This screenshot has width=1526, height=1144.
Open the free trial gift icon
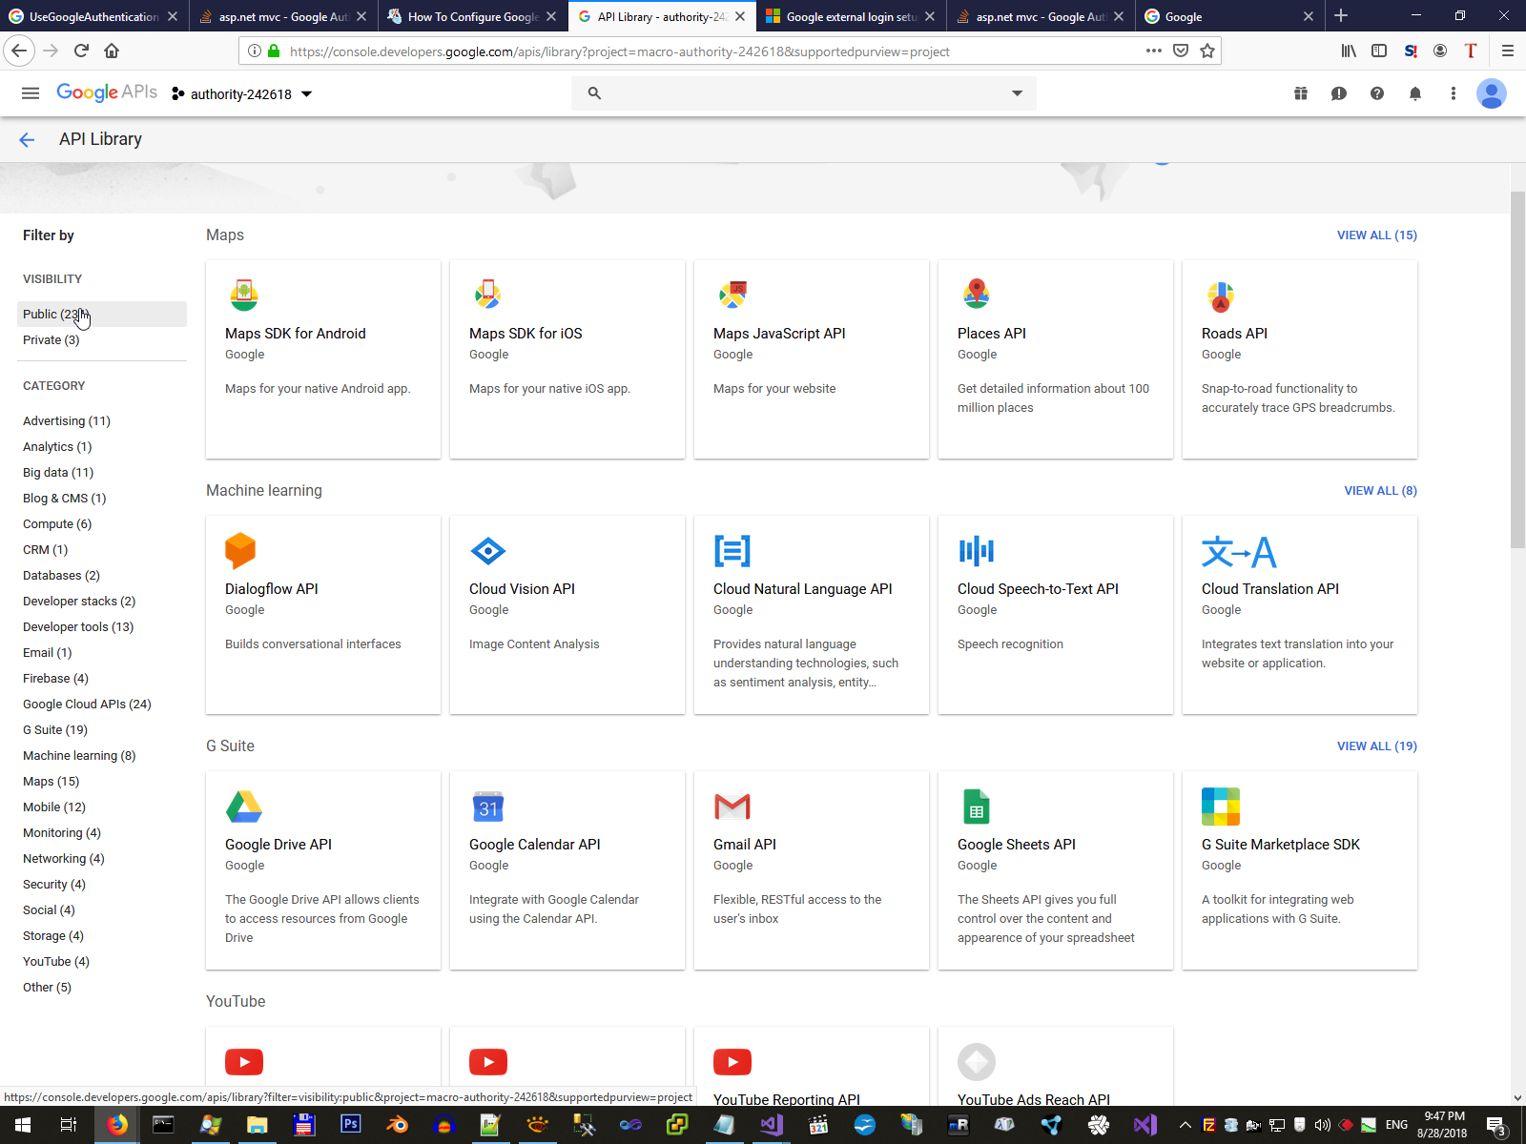click(1301, 93)
